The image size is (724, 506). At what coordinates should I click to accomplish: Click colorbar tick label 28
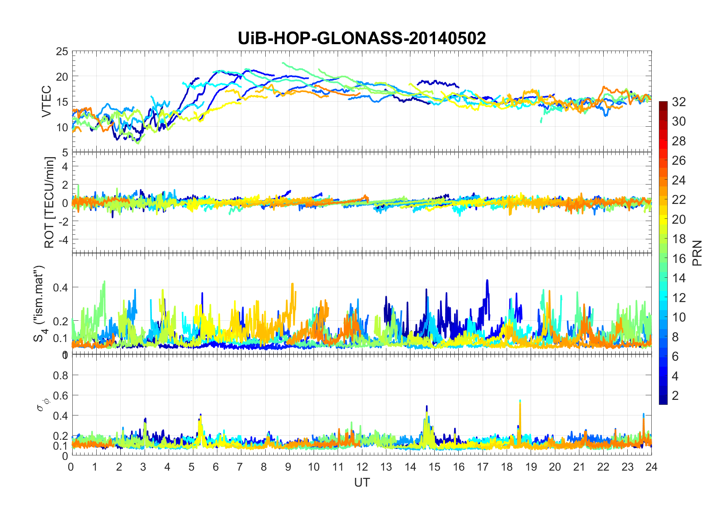(x=679, y=141)
